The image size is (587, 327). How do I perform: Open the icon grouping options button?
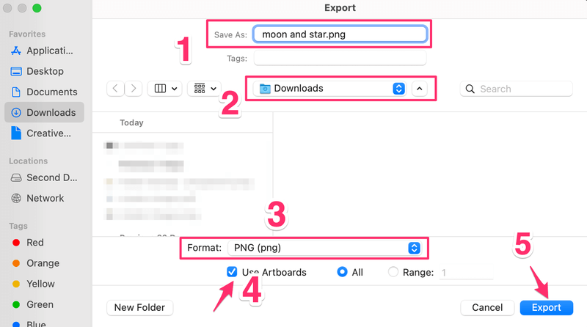(204, 89)
